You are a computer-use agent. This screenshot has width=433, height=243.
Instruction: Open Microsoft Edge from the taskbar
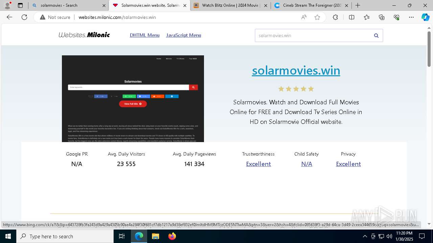[139, 236]
